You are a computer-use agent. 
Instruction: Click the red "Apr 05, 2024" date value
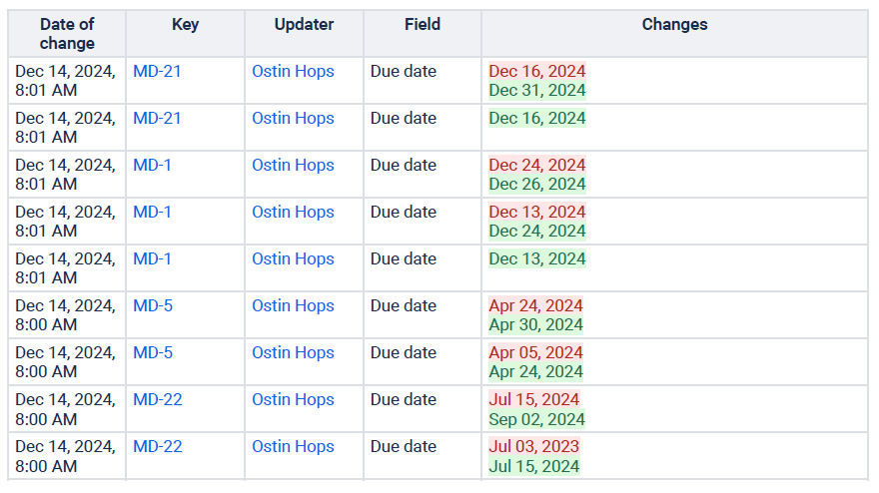(x=535, y=352)
